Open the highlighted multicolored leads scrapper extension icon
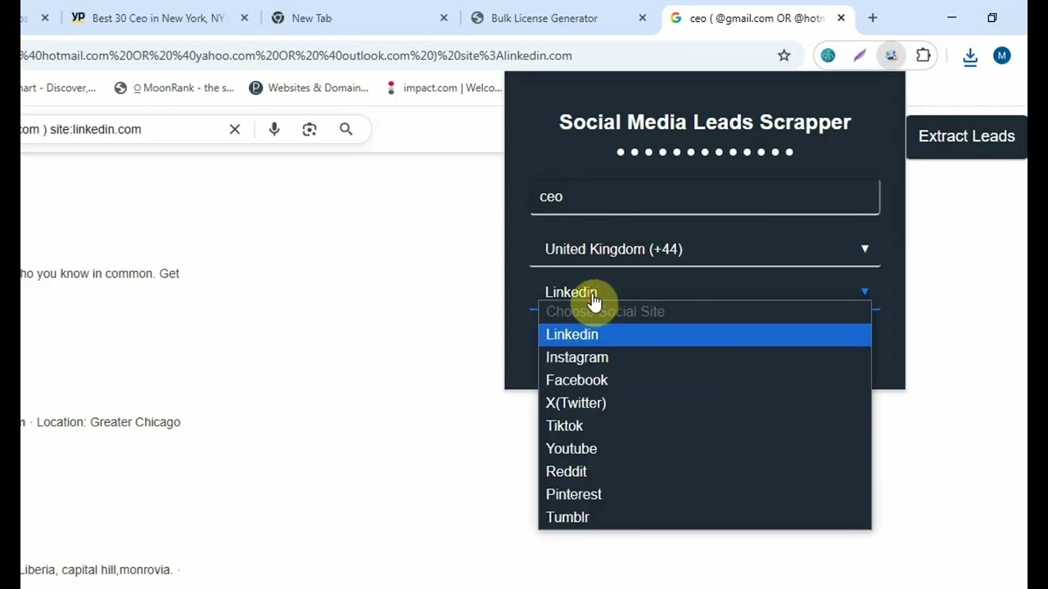The width and height of the screenshot is (1048, 589). [x=891, y=56]
